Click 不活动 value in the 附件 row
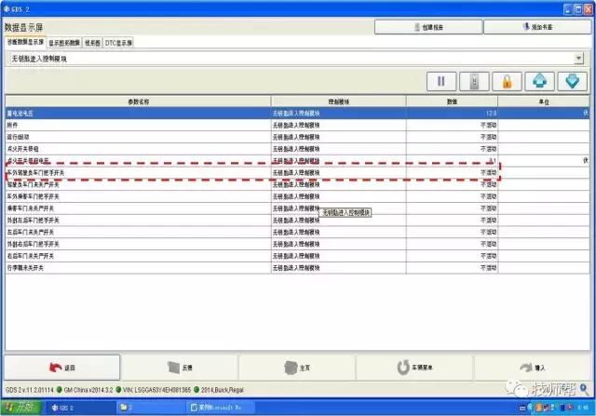The image size is (596, 416). 488,125
